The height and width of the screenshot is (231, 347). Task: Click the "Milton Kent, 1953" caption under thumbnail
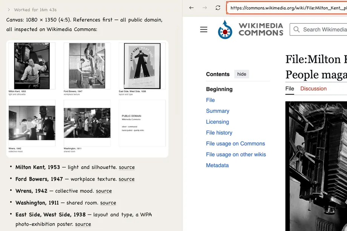17,91
